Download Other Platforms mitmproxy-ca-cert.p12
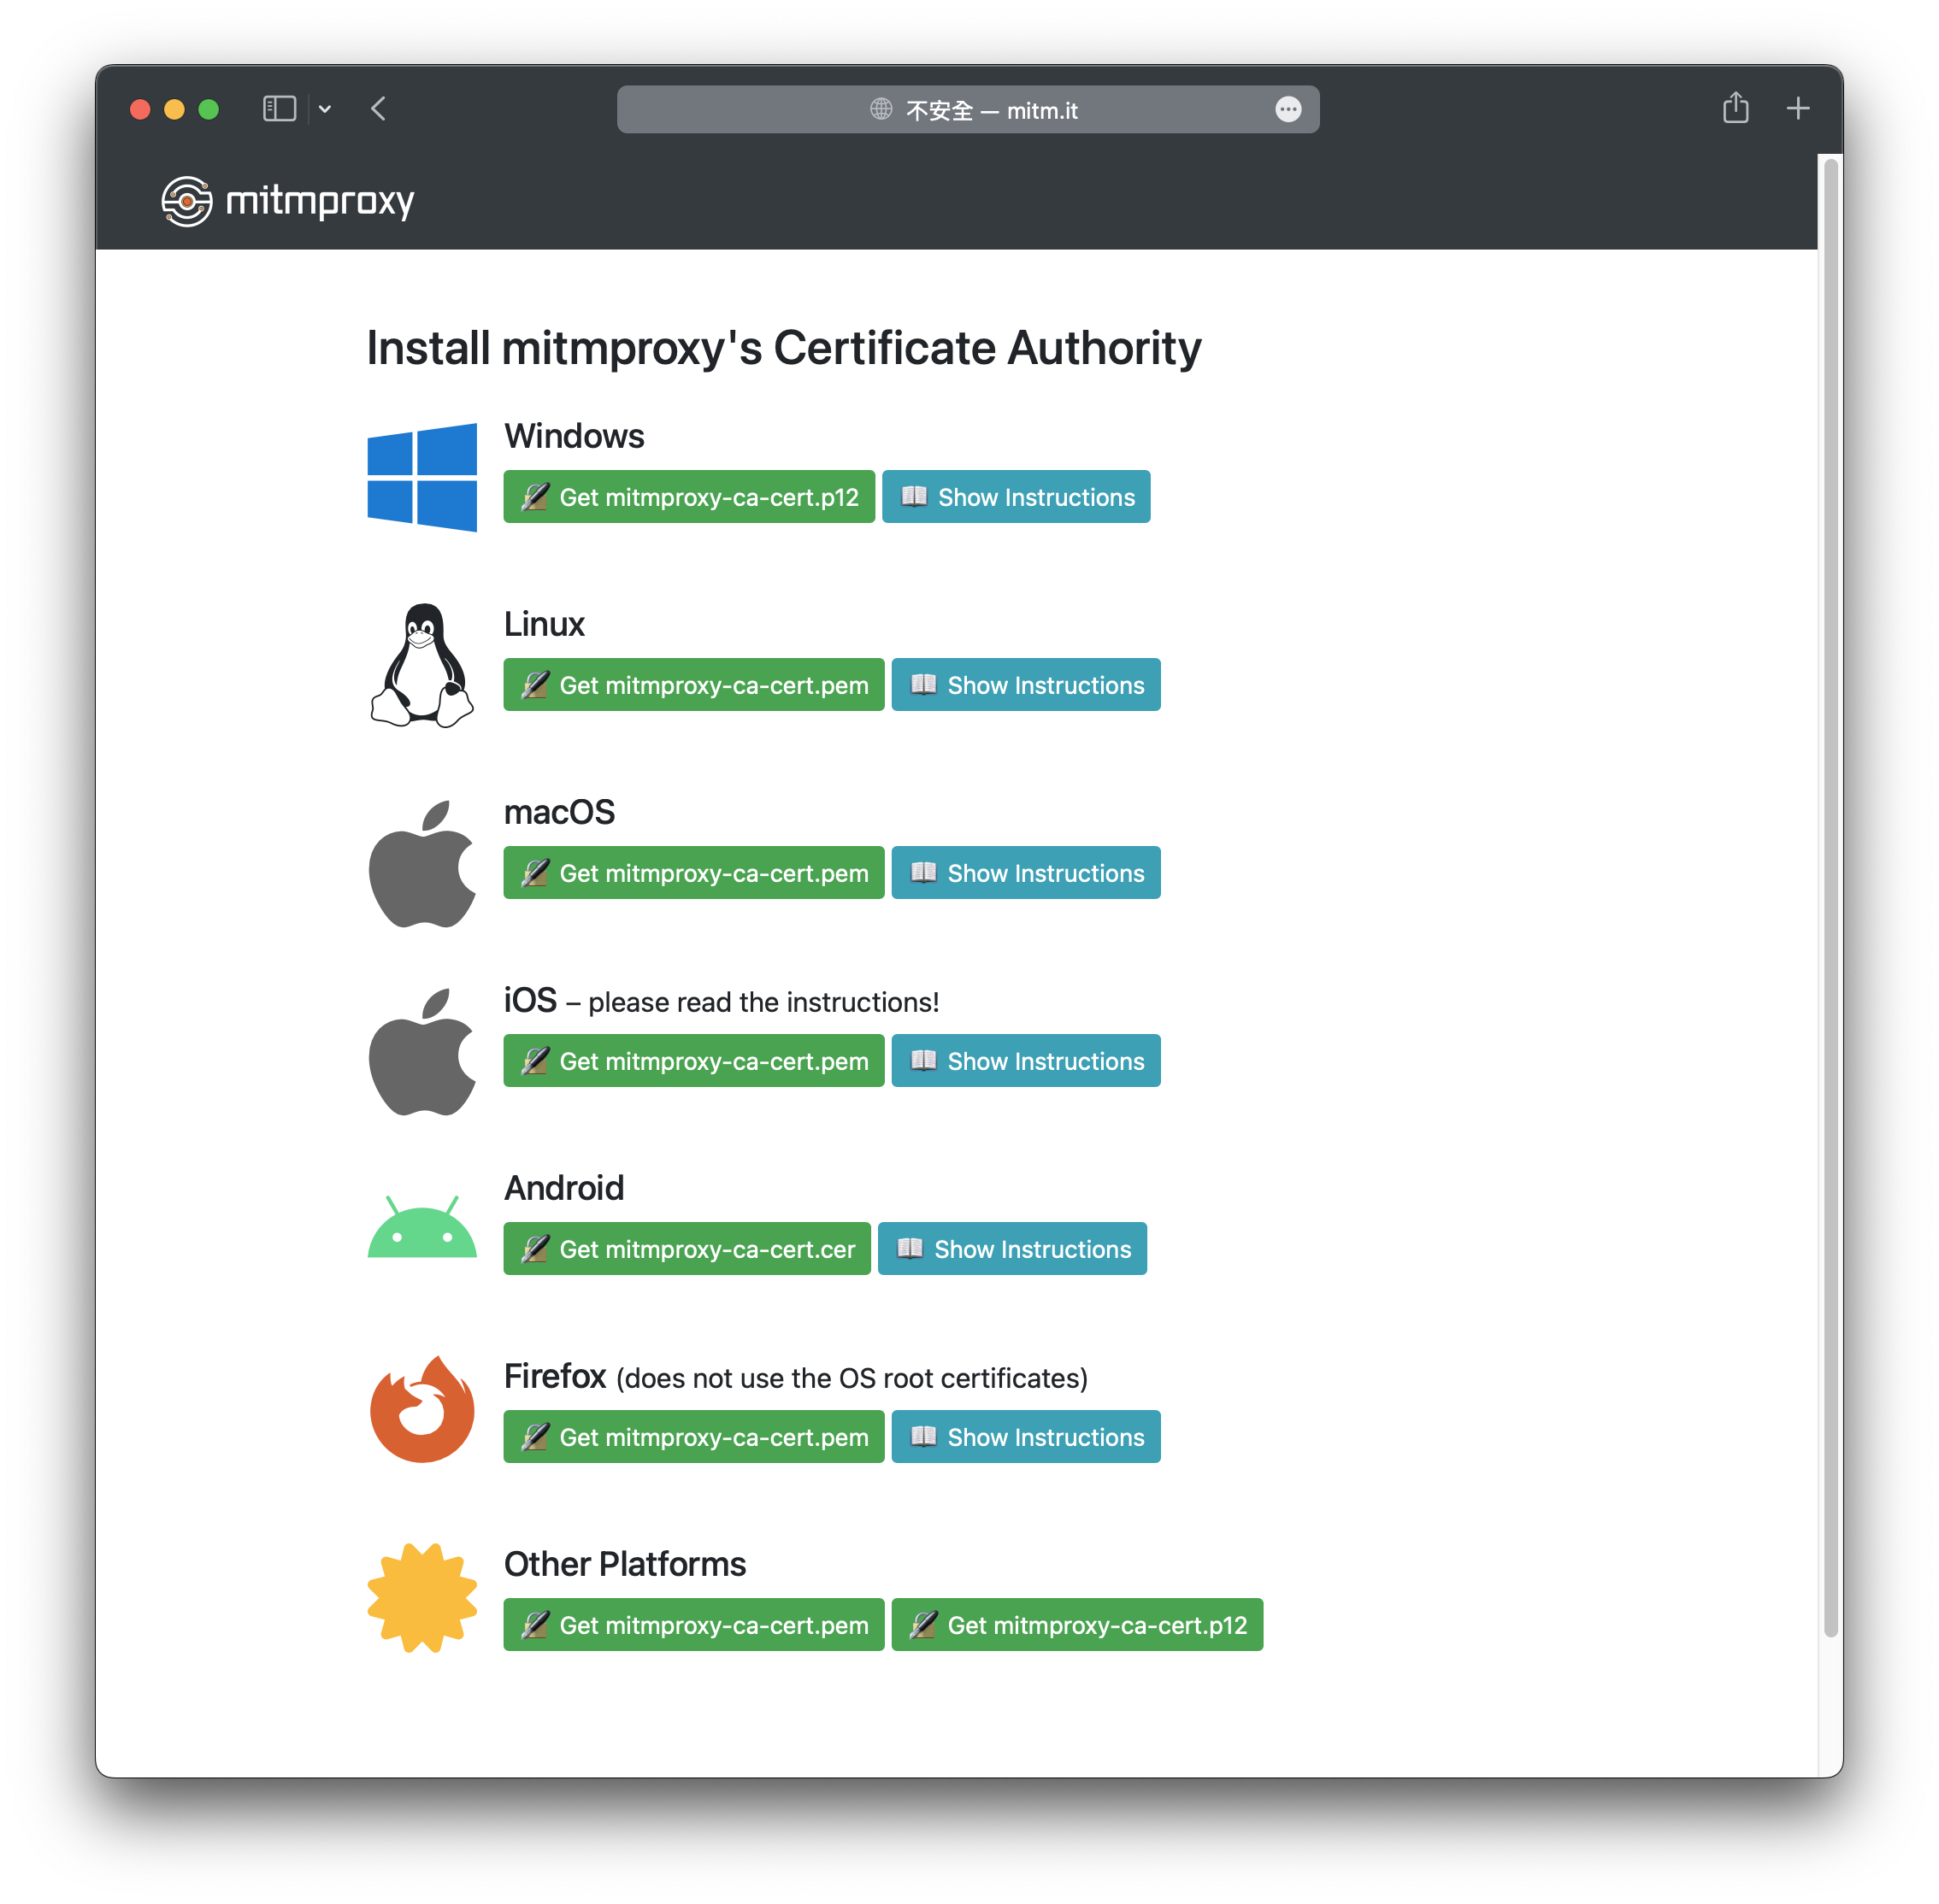This screenshot has width=1939, height=1904. click(1077, 1625)
